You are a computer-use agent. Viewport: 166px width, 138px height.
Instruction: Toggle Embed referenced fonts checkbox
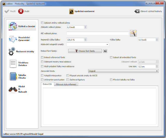coord(42,57)
